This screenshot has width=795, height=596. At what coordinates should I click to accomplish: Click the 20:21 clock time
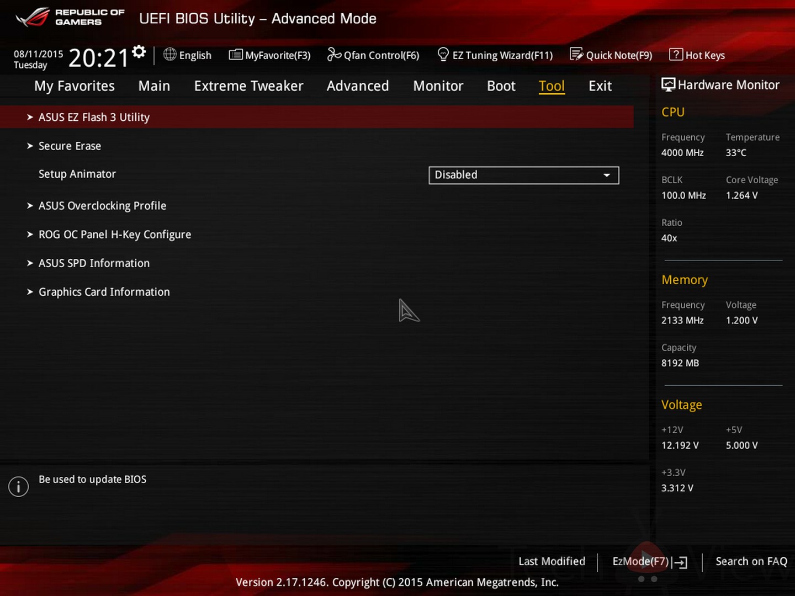click(x=98, y=57)
